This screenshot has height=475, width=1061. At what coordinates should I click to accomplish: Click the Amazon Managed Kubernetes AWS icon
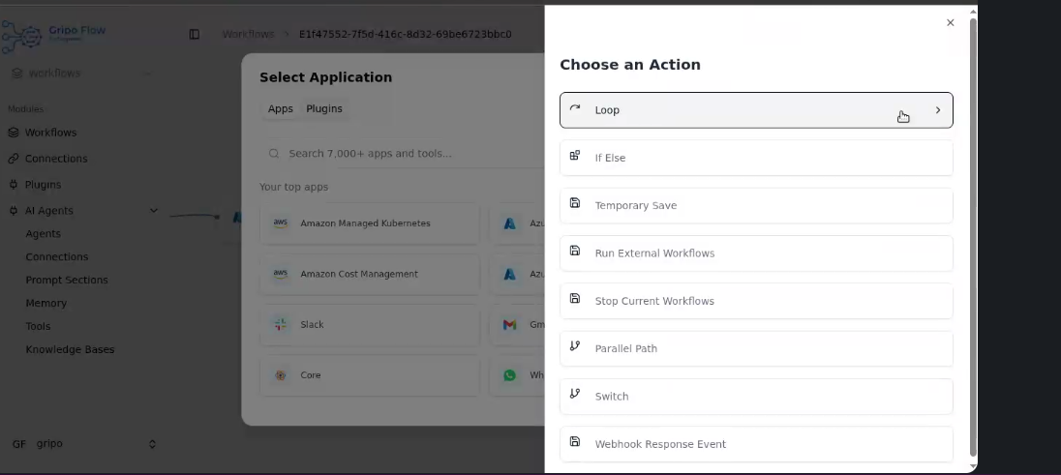(x=281, y=223)
